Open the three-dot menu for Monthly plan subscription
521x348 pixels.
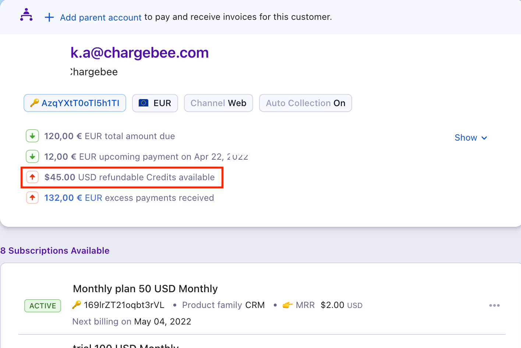pos(494,305)
